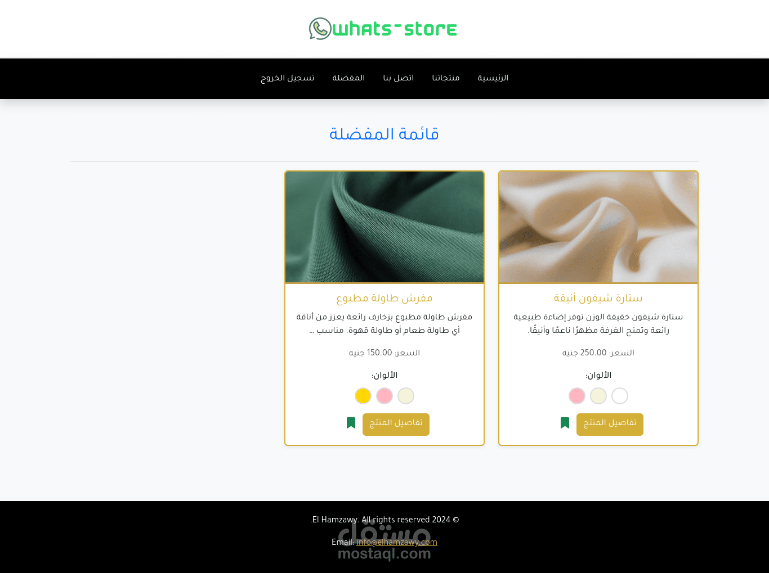This screenshot has width=769, height=573.
Task: Click تسجيل الخروج logout link
Action: (288, 78)
